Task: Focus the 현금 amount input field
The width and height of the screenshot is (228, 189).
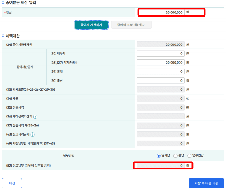Action: coord(161,12)
